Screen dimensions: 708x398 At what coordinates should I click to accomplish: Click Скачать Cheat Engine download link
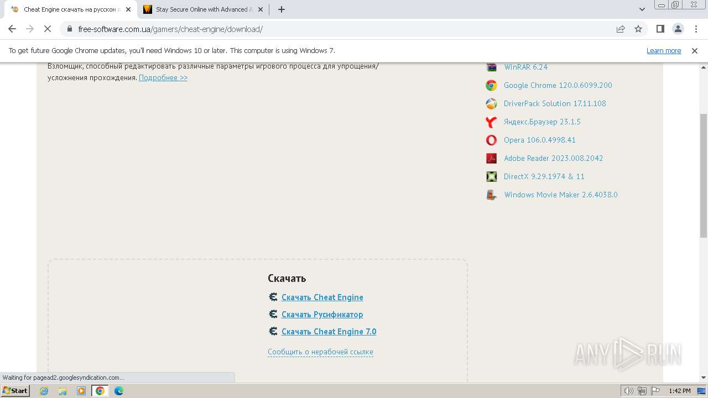(x=322, y=297)
